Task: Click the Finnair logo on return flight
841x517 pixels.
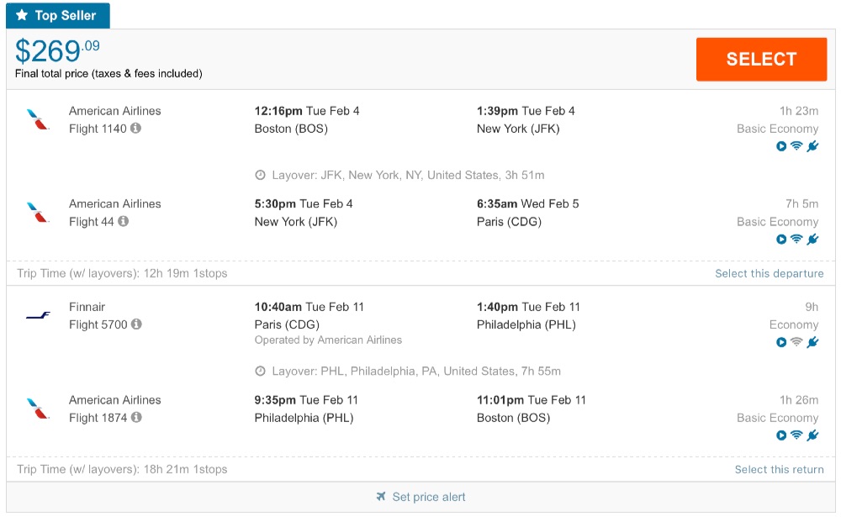Action: pos(38,315)
